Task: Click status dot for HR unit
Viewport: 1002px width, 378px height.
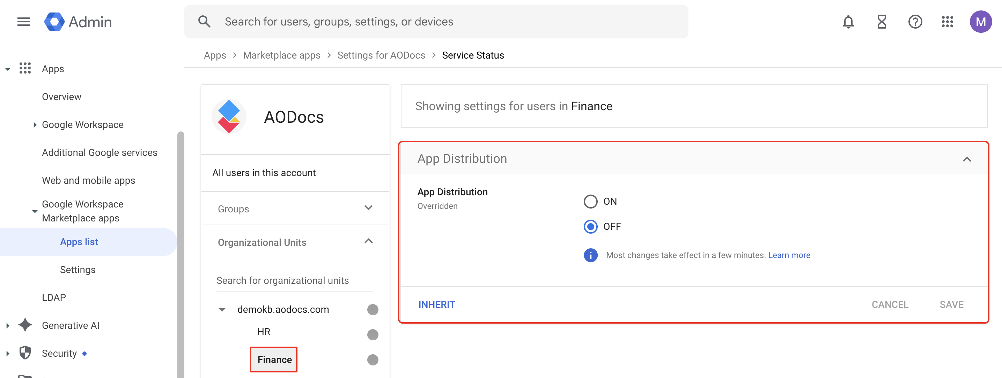Action: (x=372, y=334)
